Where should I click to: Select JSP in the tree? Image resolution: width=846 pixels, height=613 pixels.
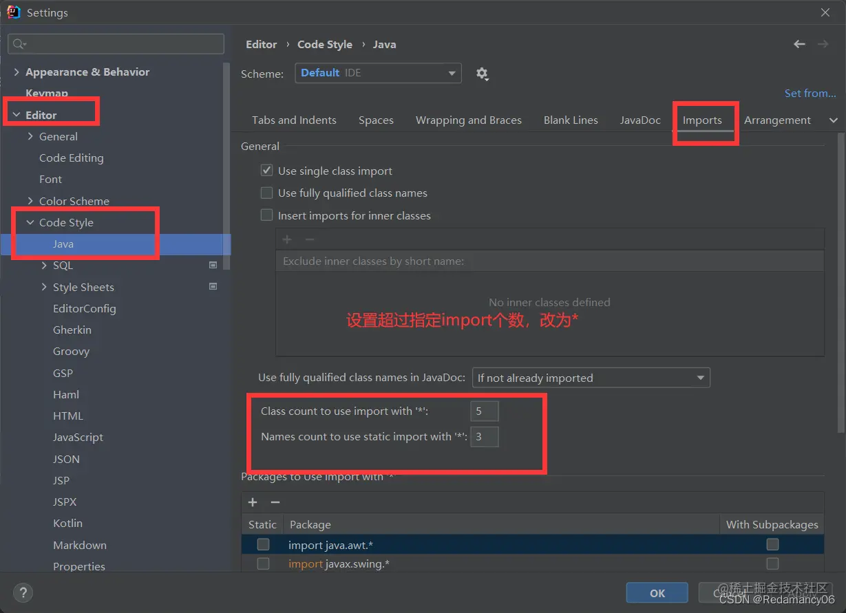pos(61,480)
